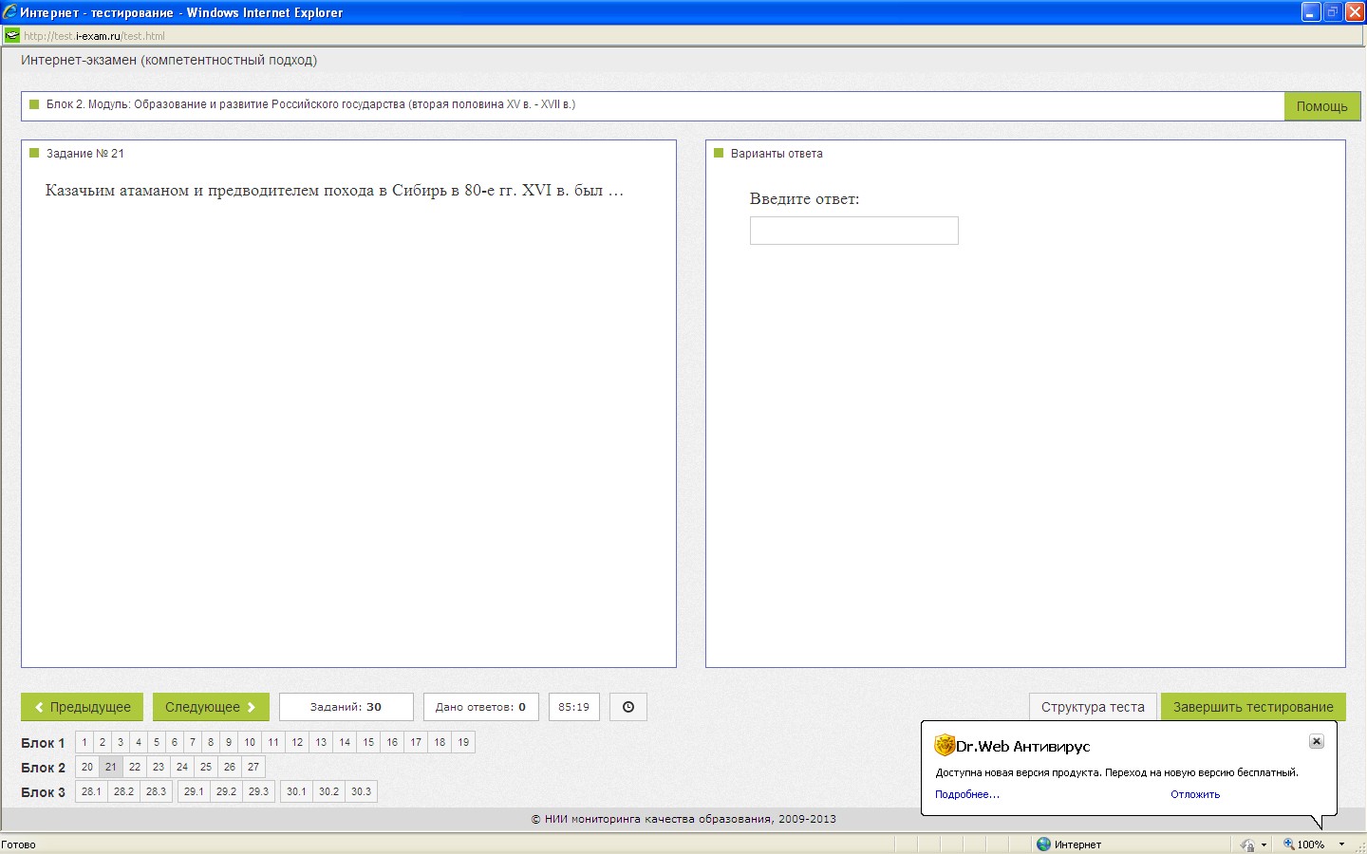Click the Дано ответов: 0 counter box

tap(480, 707)
